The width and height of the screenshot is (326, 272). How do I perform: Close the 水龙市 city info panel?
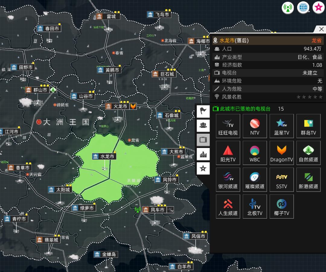321,29
